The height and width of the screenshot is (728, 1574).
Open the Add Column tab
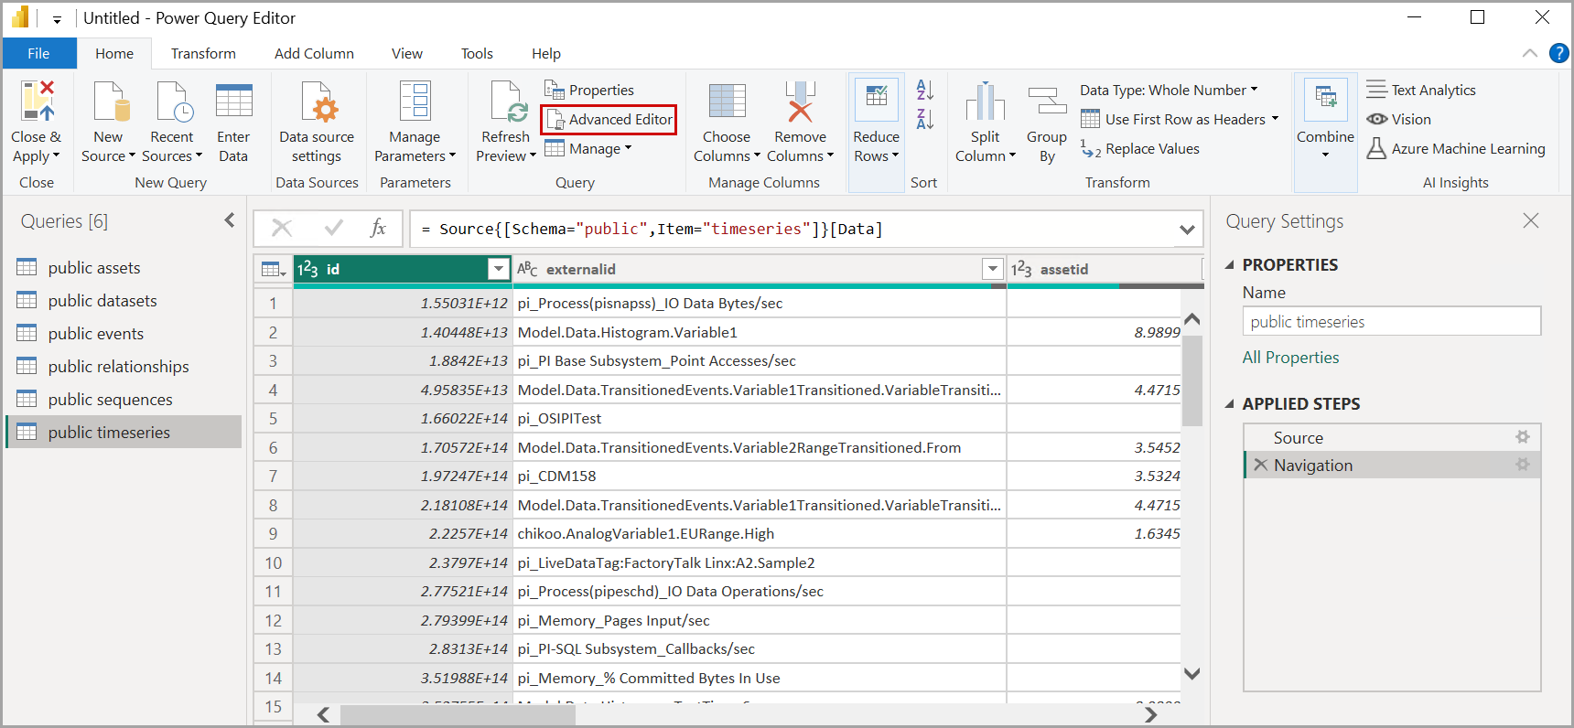(314, 54)
